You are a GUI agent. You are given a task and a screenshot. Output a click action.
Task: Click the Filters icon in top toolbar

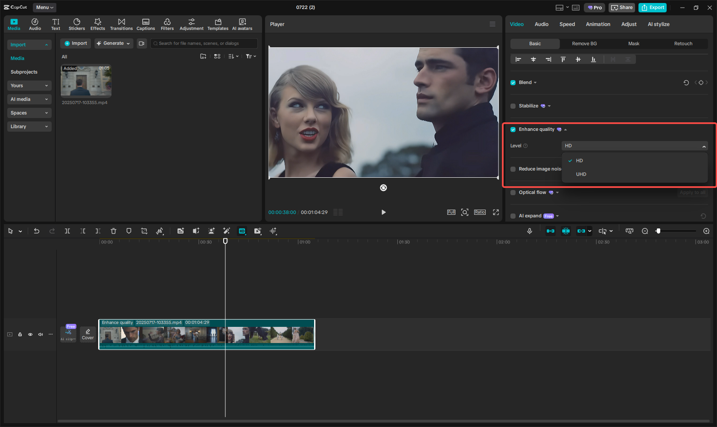167,24
